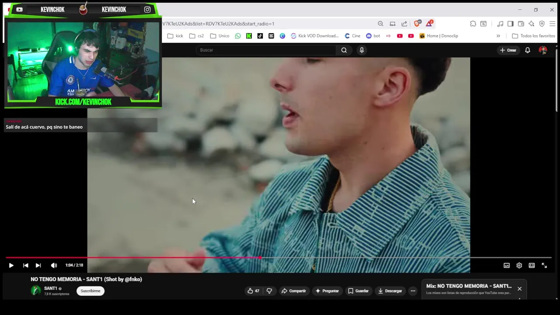Open the kick bookmarks folder

tap(175, 36)
